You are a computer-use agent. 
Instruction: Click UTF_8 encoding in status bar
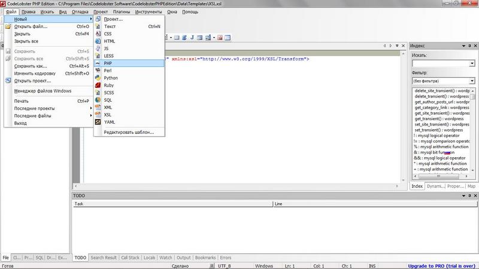224,266
